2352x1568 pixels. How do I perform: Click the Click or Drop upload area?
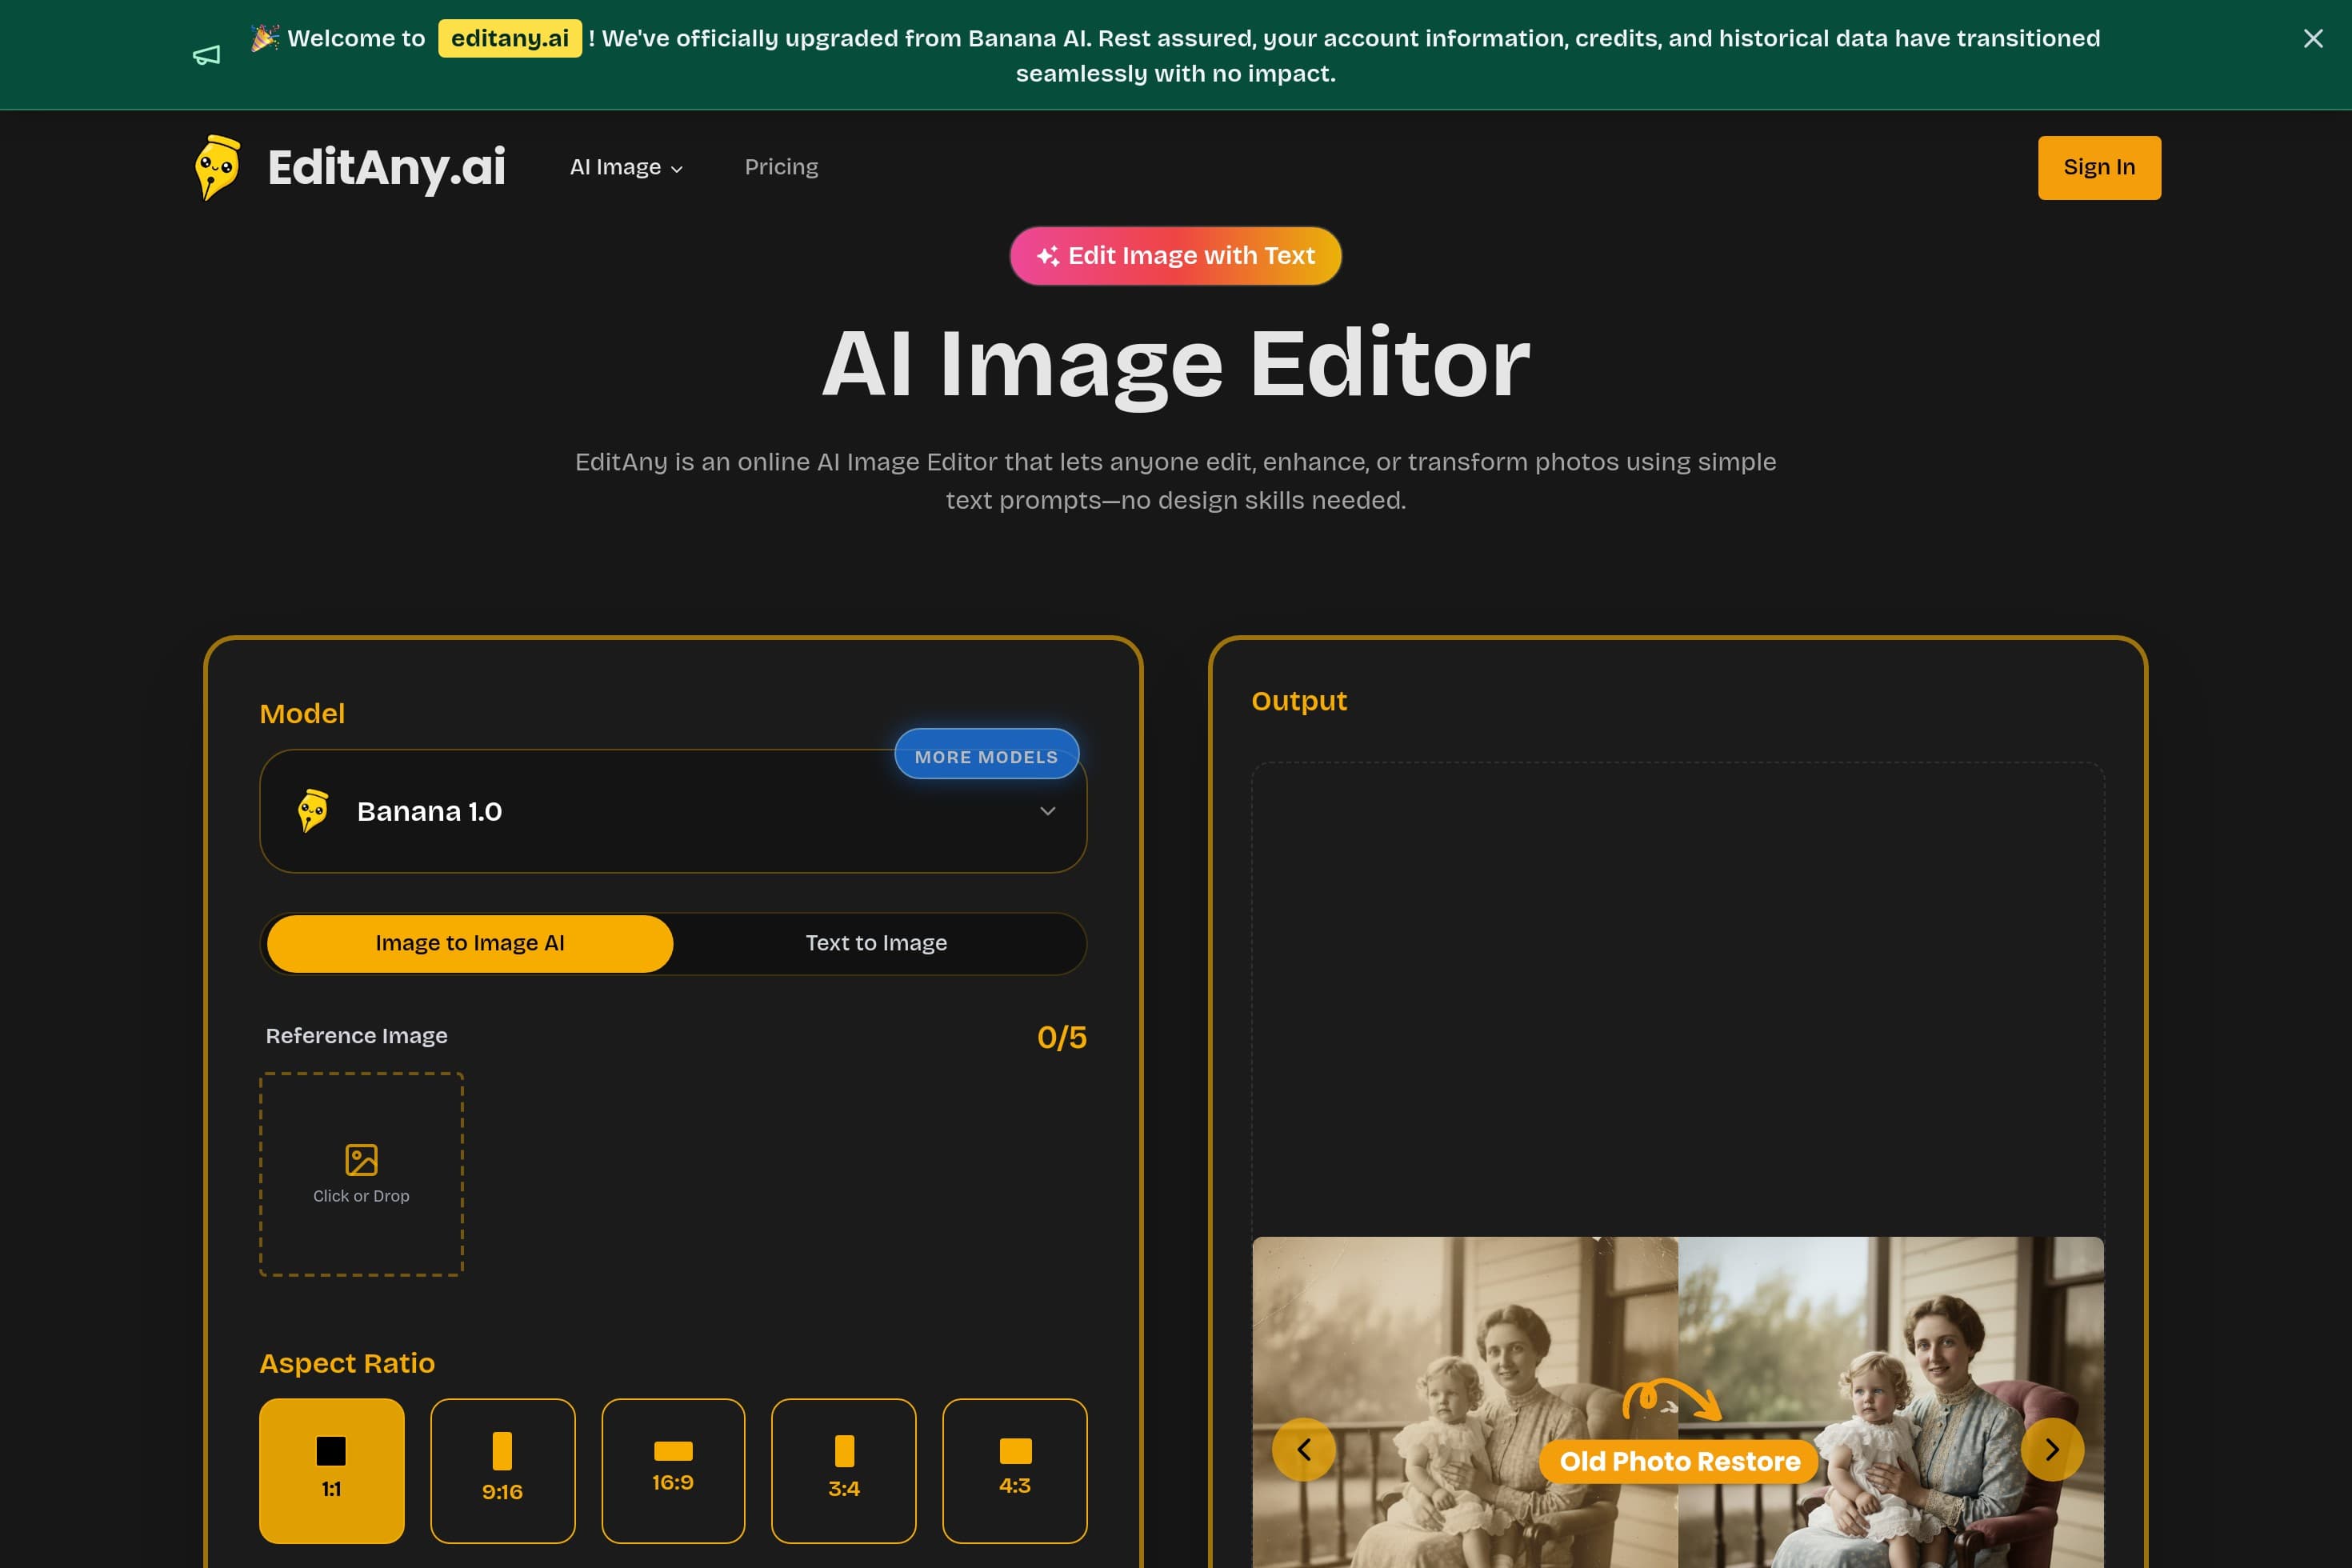tap(361, 1174)
